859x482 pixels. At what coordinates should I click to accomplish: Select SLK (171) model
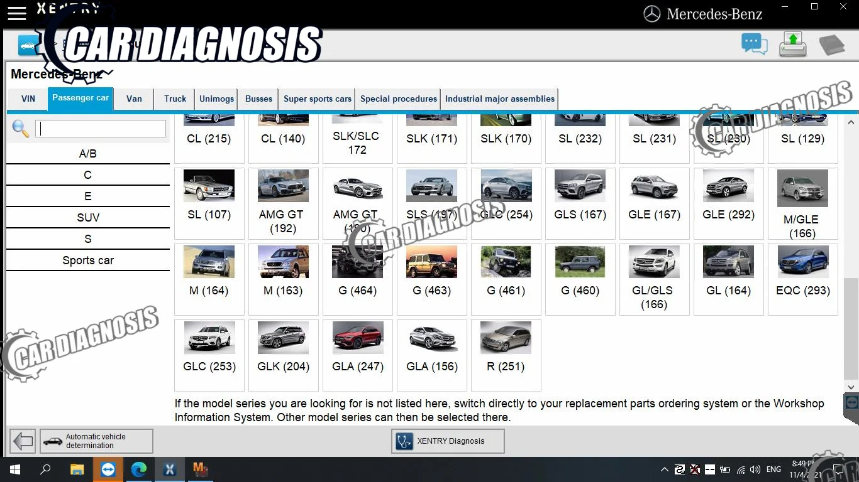pos(432,139)
